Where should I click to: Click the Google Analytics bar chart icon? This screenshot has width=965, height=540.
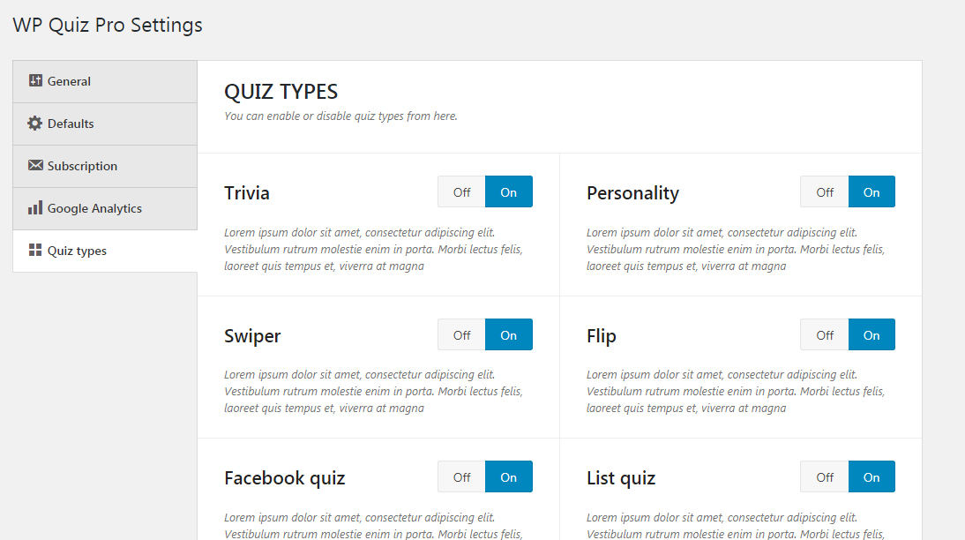pos(35,207)
